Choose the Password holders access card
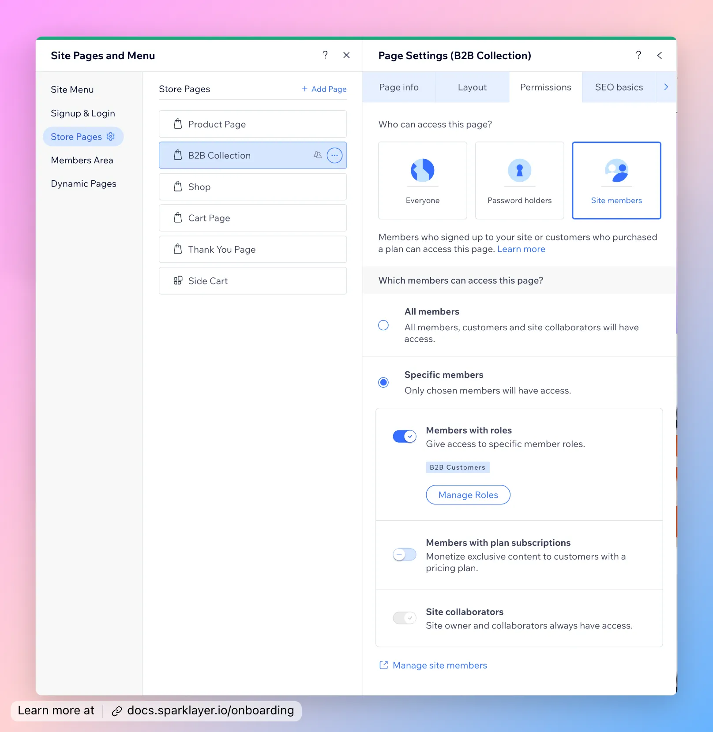This screenshot has height=732, width=713. point(520,180)
